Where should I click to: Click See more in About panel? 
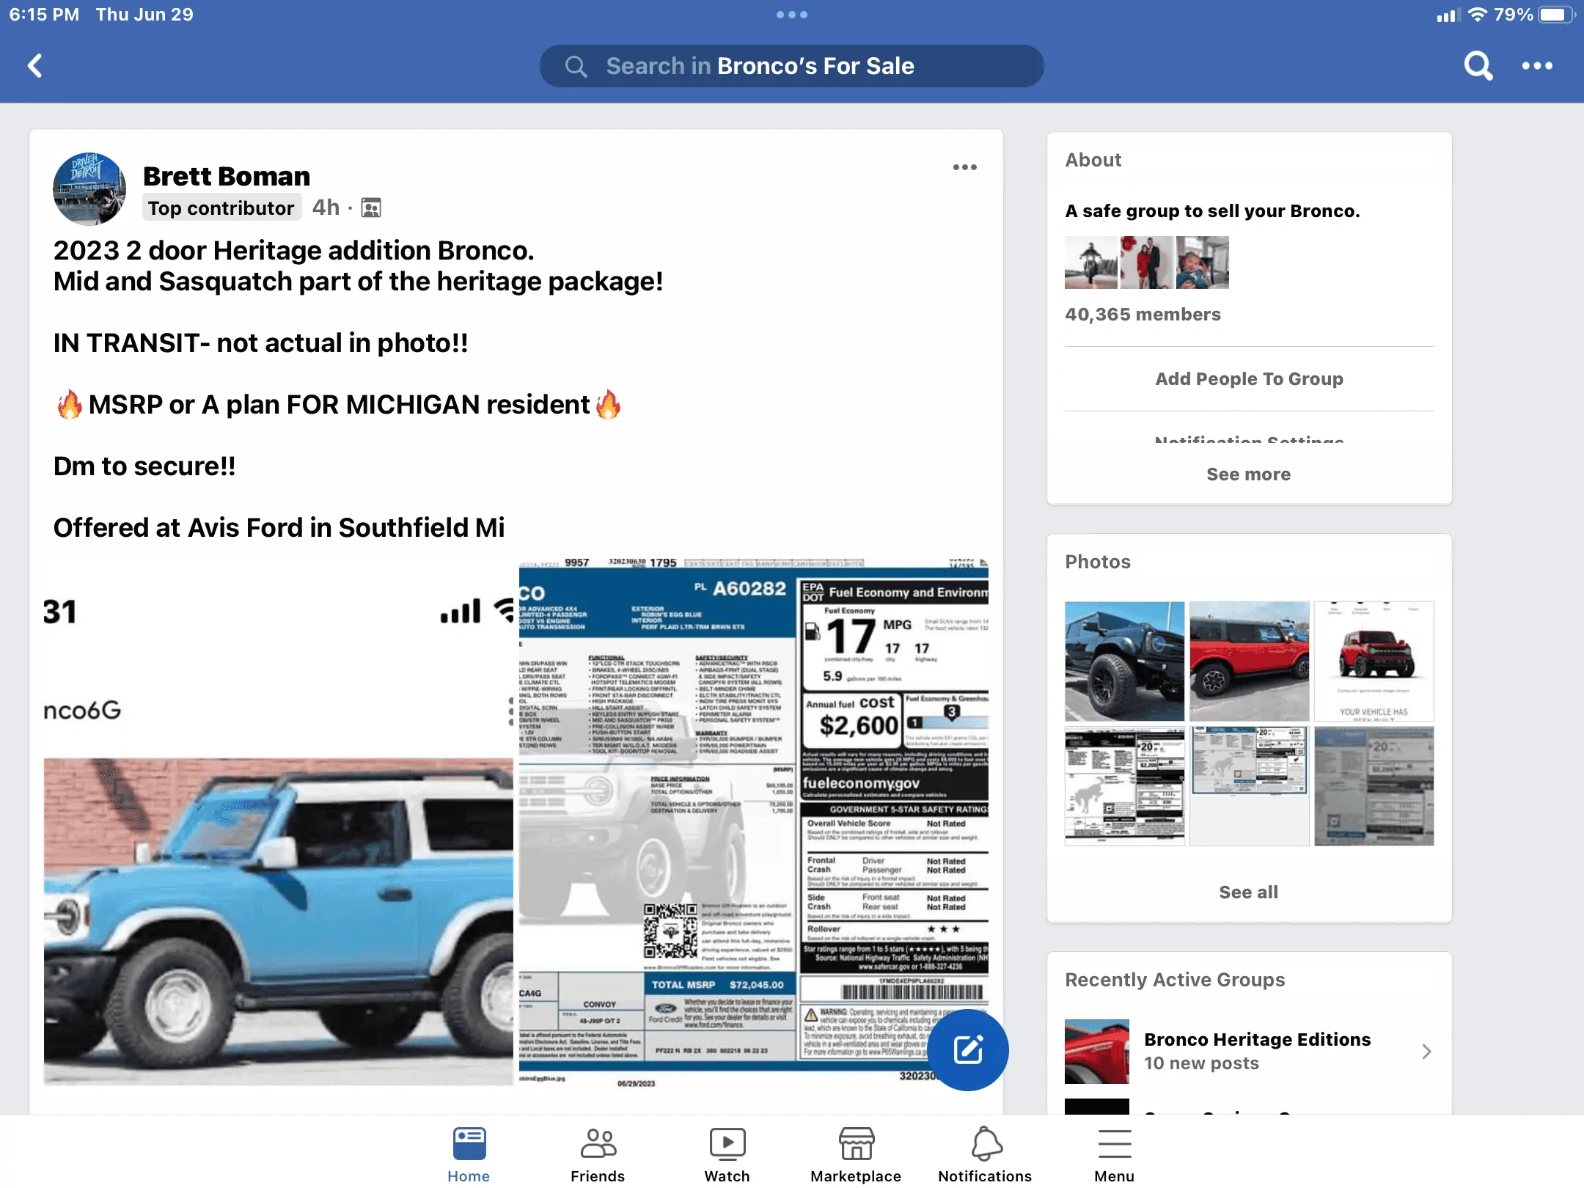click(x=1249, y=474)
